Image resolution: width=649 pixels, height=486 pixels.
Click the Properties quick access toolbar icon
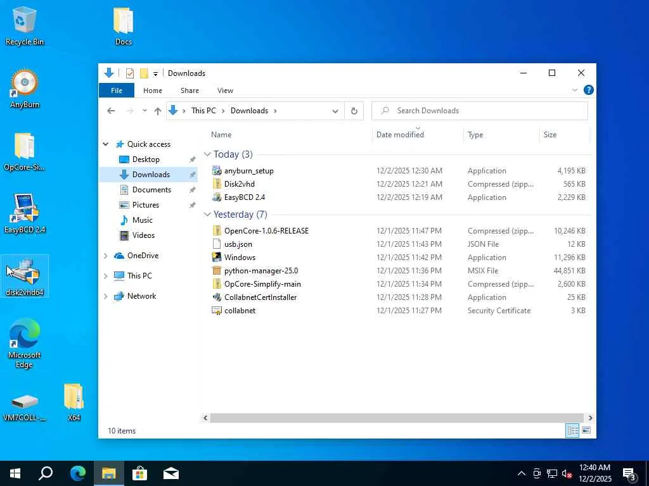[129, 73]
